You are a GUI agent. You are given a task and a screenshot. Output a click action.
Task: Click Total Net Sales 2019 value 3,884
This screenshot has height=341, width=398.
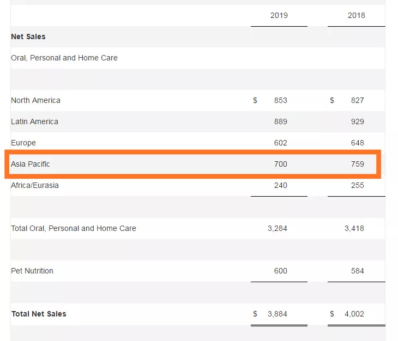278,314
